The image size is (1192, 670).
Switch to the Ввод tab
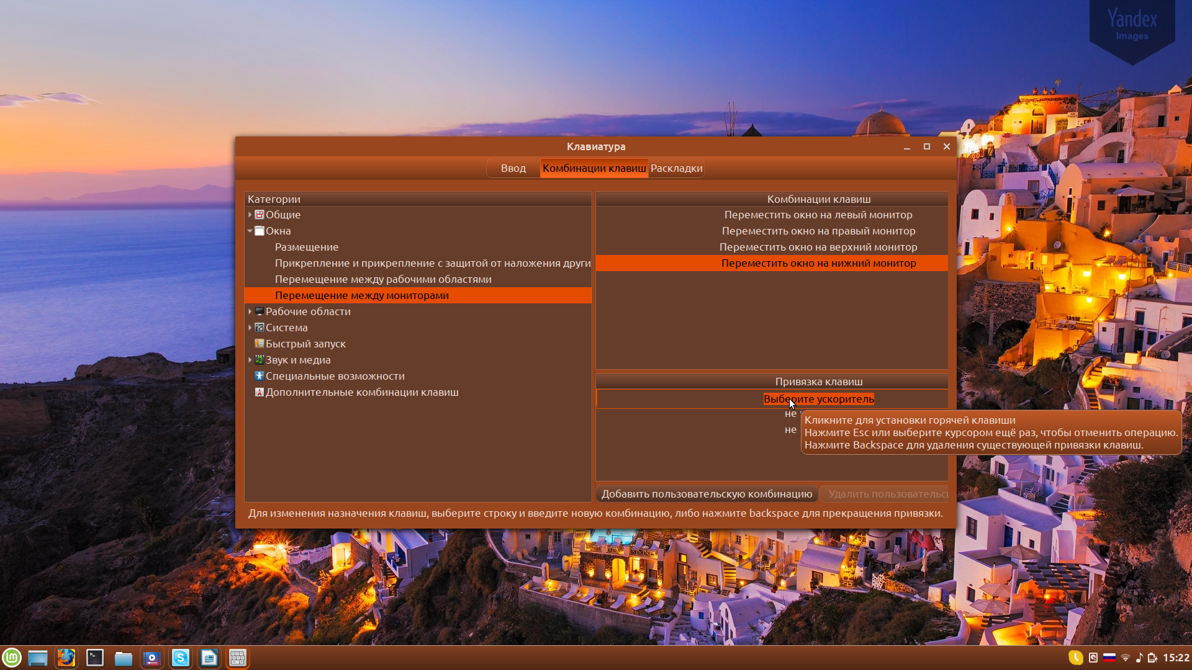(x=513, y=168)
